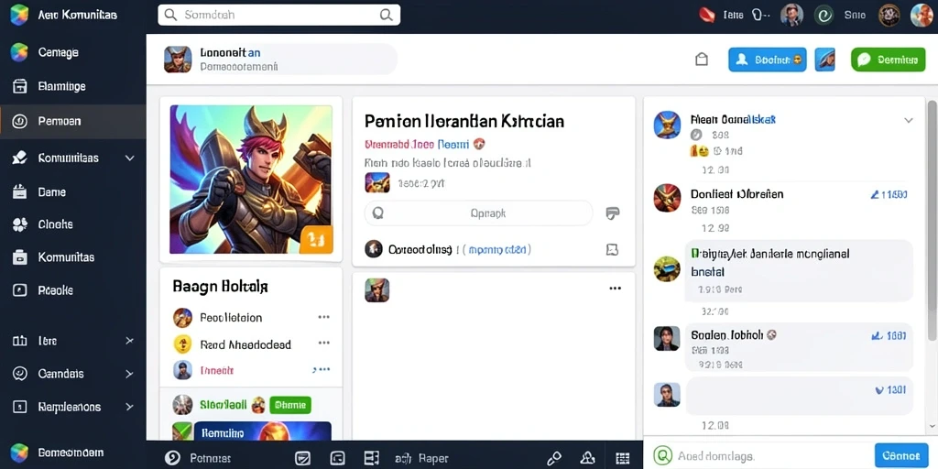
Task: Click the Rempleenons sidebar icon
Action: (x=20, y=407)
